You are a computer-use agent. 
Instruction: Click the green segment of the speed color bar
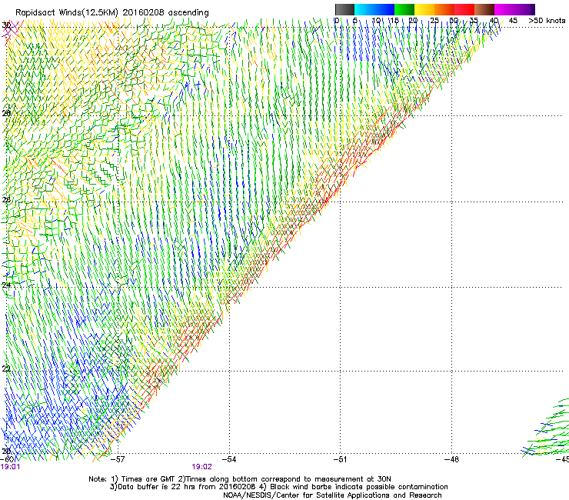click(404, 9)
